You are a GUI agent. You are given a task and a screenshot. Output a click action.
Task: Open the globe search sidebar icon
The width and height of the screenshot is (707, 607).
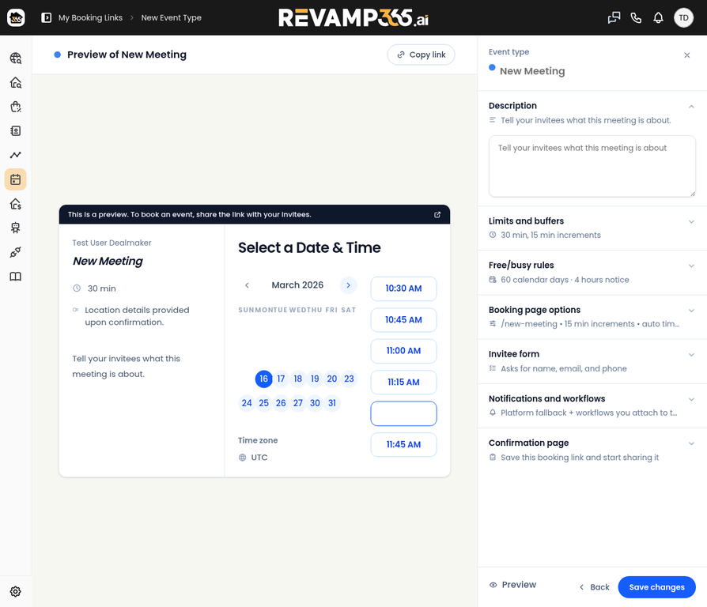click(x=16, y=58)
